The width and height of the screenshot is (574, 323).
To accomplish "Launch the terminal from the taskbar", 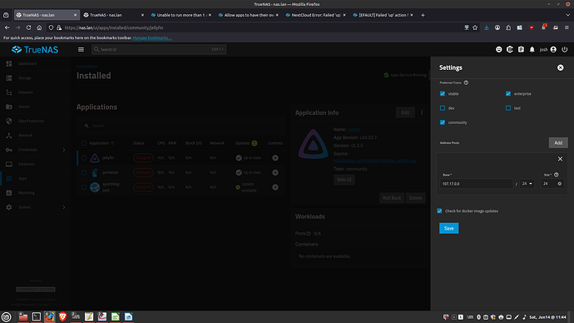I will click(37, 317).
